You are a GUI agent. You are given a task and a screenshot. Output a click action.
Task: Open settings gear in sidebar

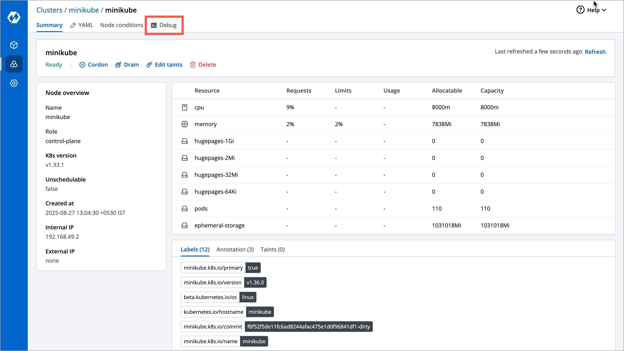[x=14, y=83]
